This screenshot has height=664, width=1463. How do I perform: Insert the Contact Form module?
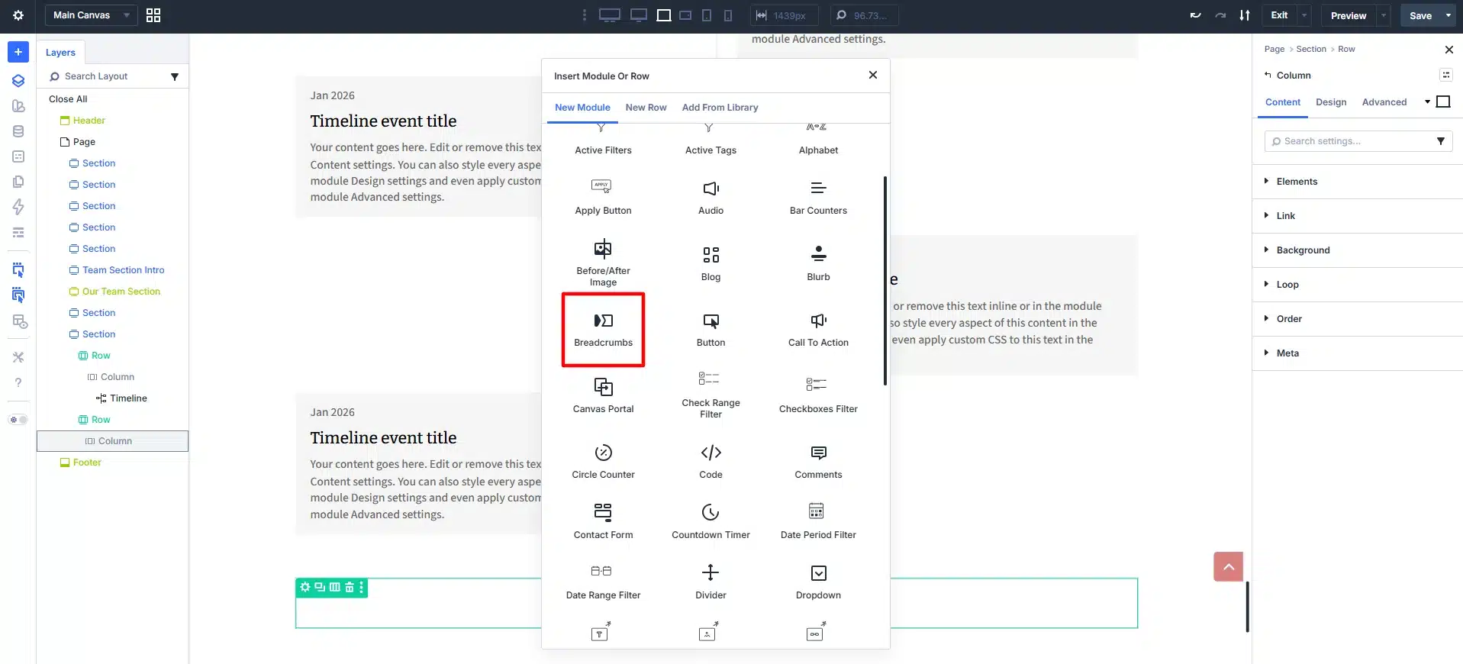[x=604, y=522]
